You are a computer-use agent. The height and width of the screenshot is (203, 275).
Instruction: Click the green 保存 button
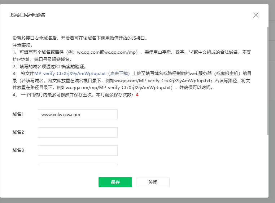tap(115, 182)
